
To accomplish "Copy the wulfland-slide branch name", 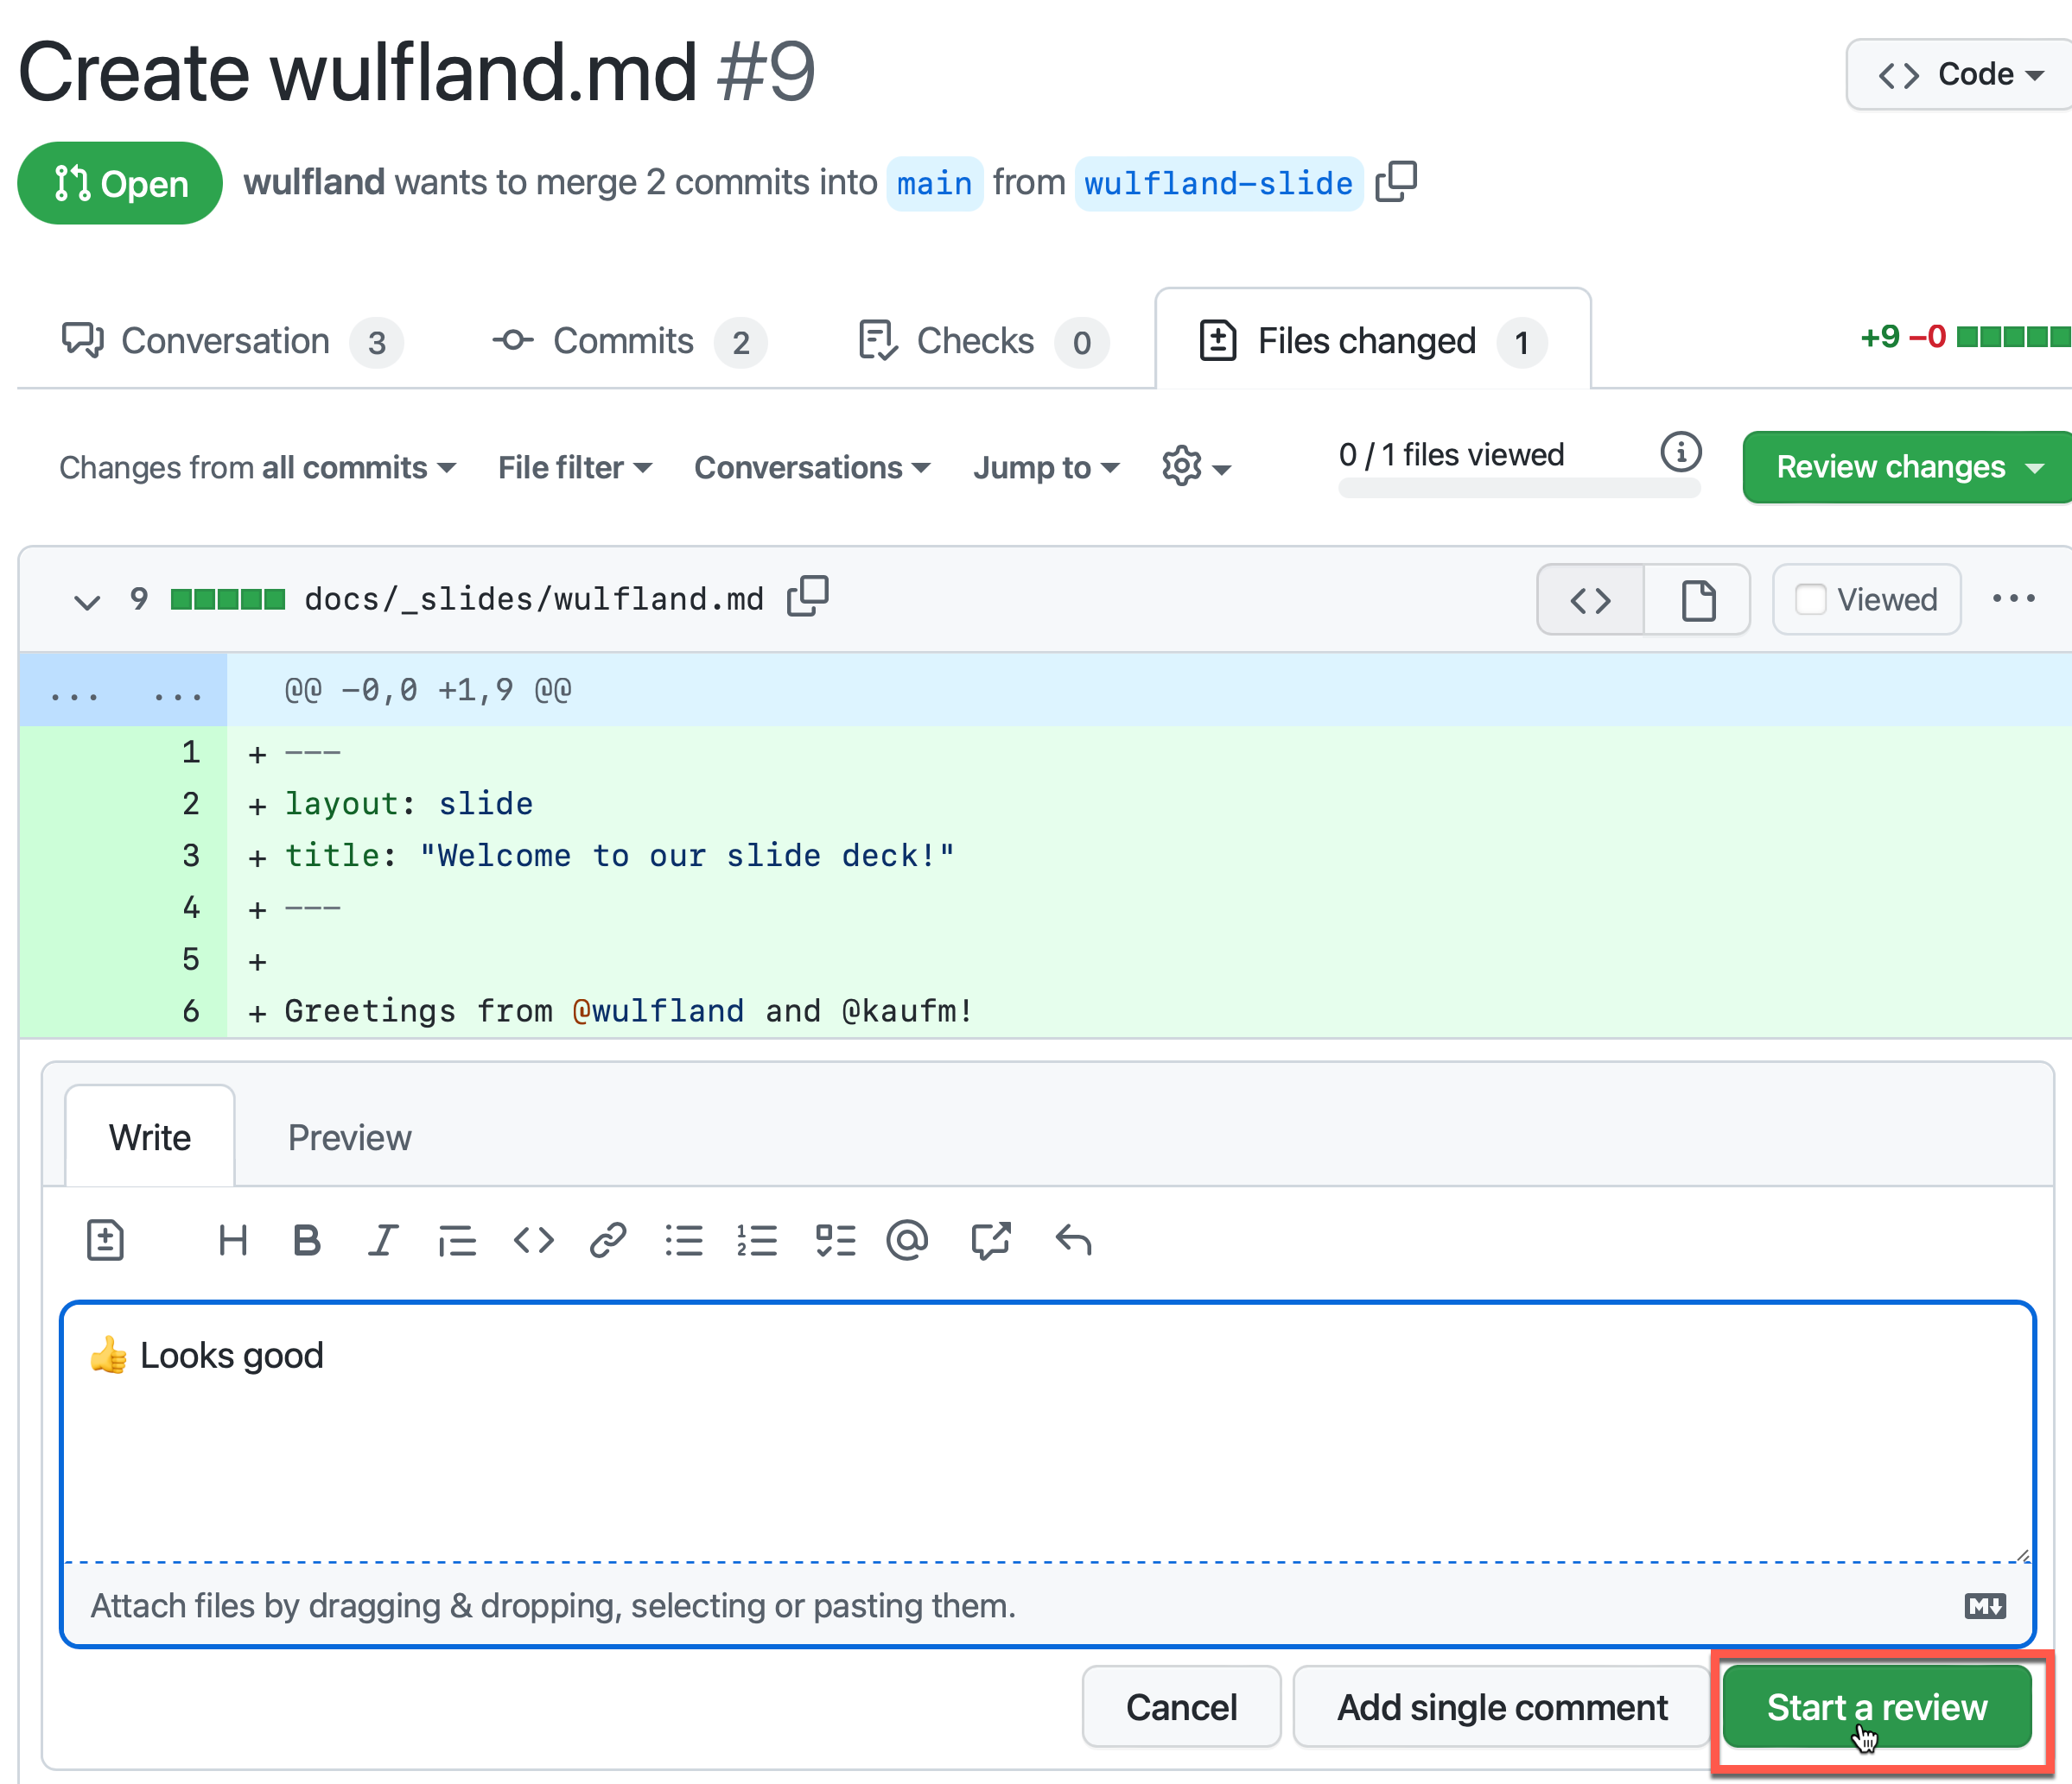I will tap(1396, 182).
